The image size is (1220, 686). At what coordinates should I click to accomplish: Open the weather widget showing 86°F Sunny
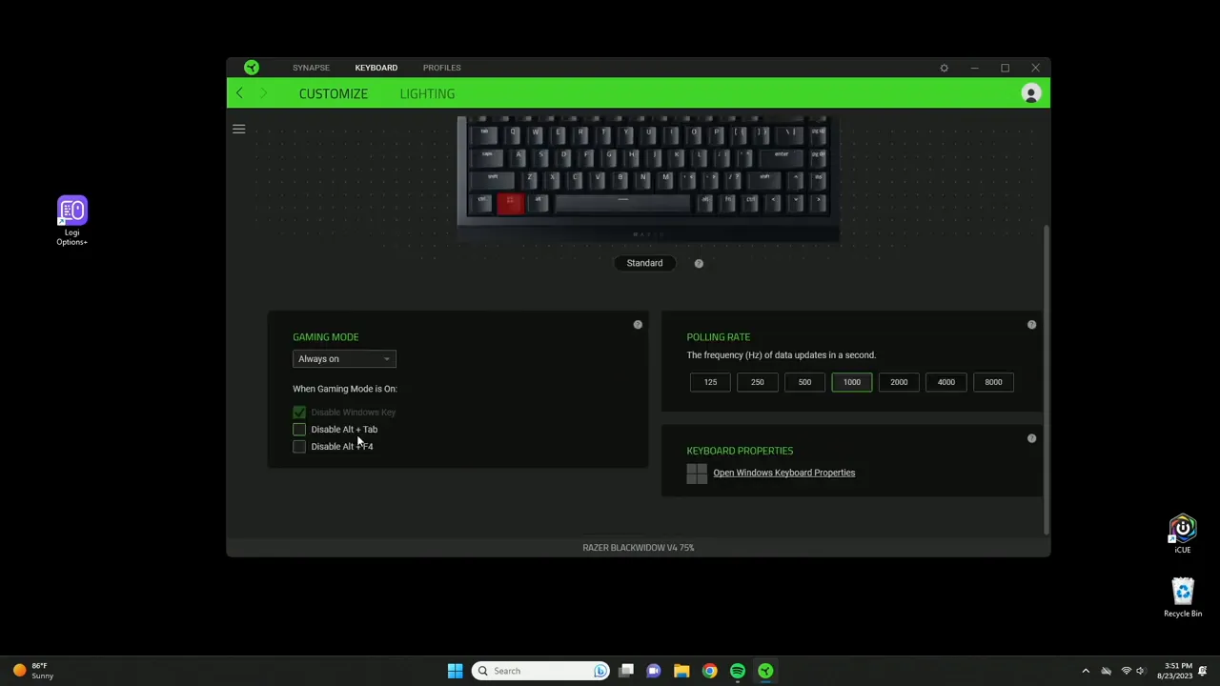[32, 671]
